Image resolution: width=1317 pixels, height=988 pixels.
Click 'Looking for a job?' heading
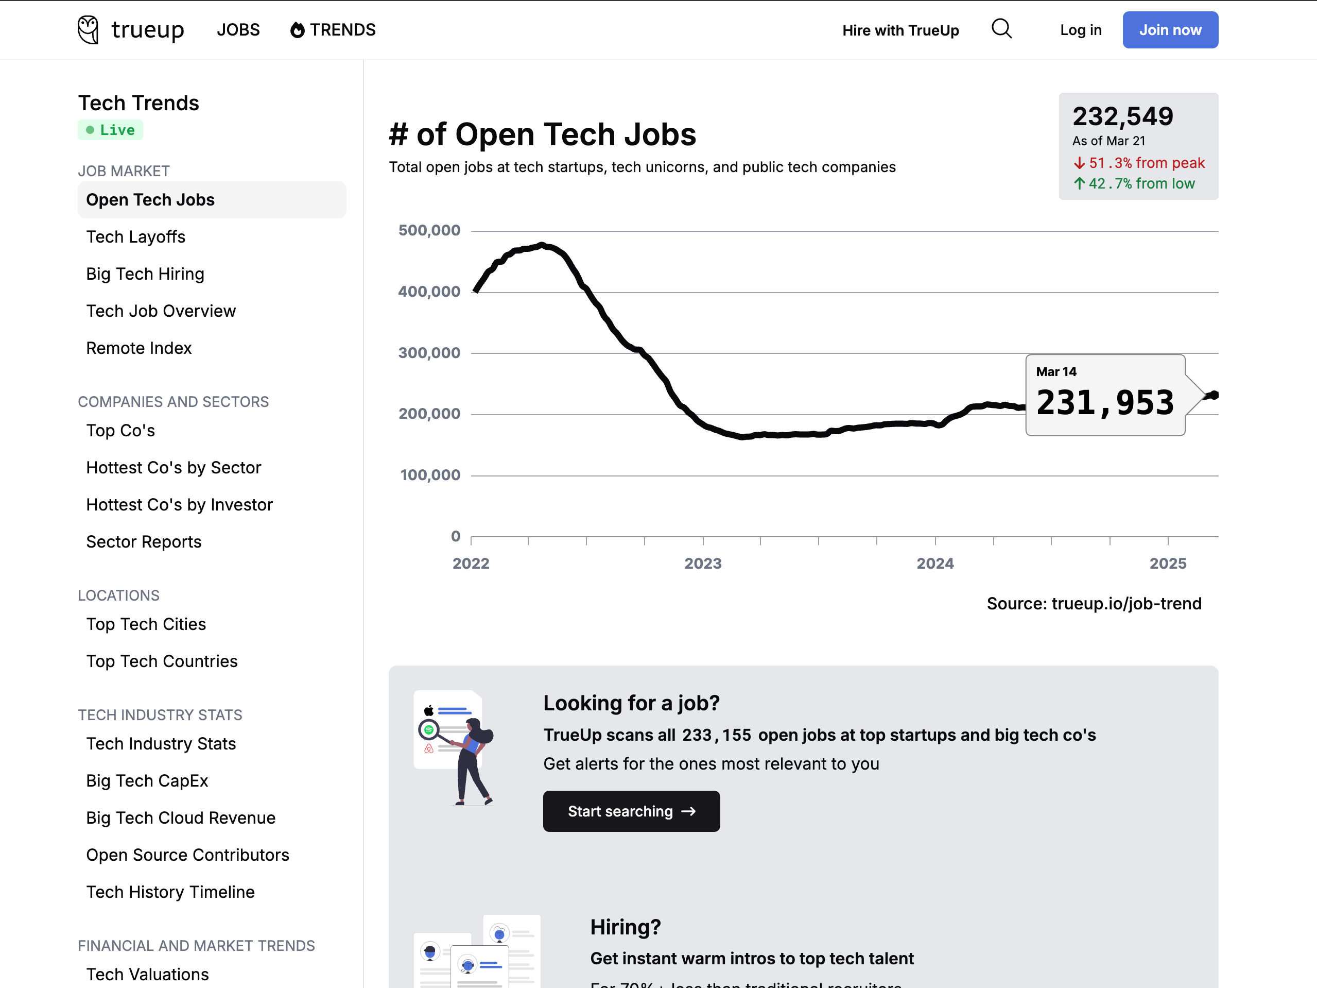click(631, 703)
